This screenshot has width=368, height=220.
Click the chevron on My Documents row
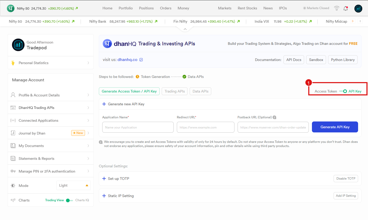coord(88,146)
